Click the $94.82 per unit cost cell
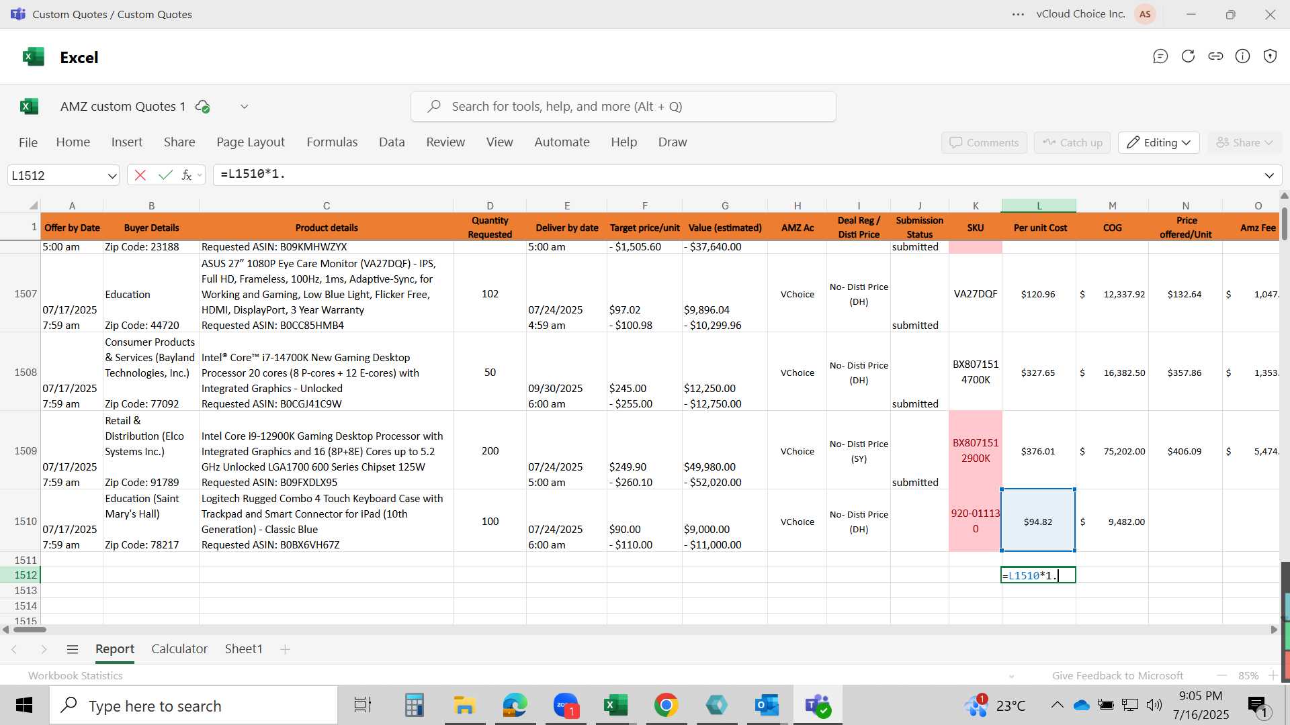 [x=1038, y=521]
